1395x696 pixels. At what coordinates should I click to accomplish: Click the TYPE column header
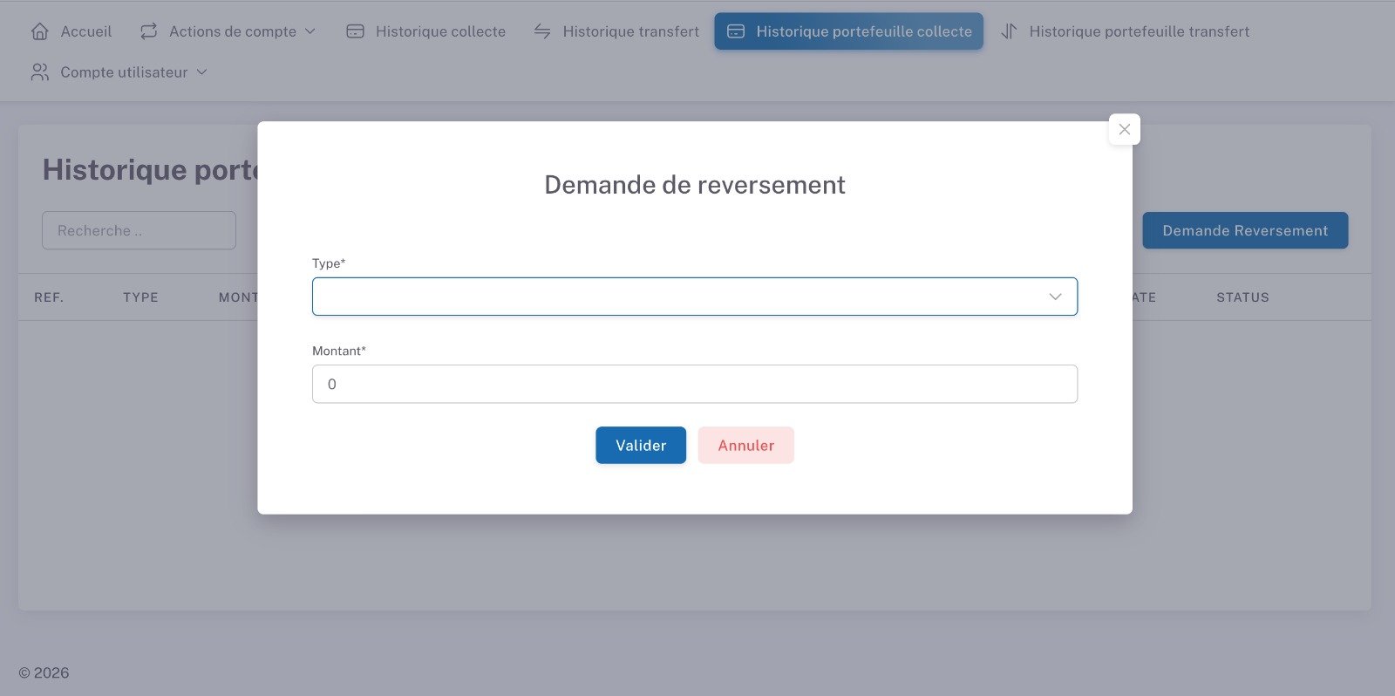(x=140, y=297)
